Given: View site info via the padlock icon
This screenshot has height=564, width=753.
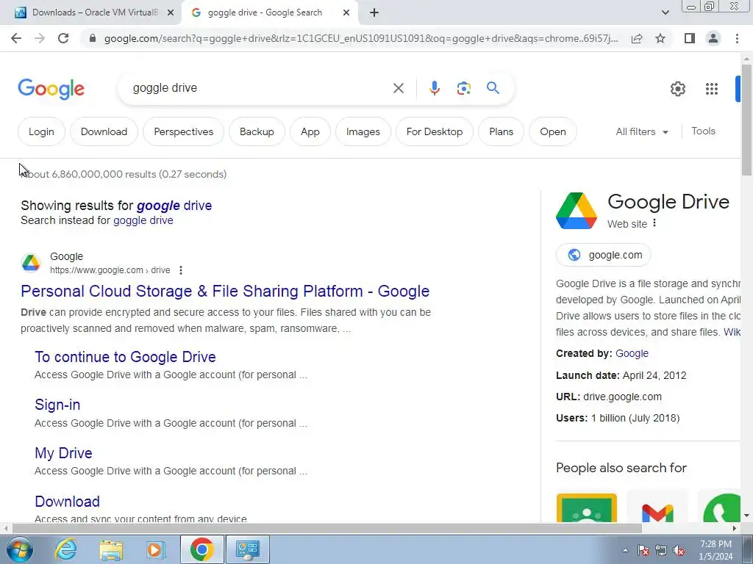Looking at the screenshot, I should (93, 38).
